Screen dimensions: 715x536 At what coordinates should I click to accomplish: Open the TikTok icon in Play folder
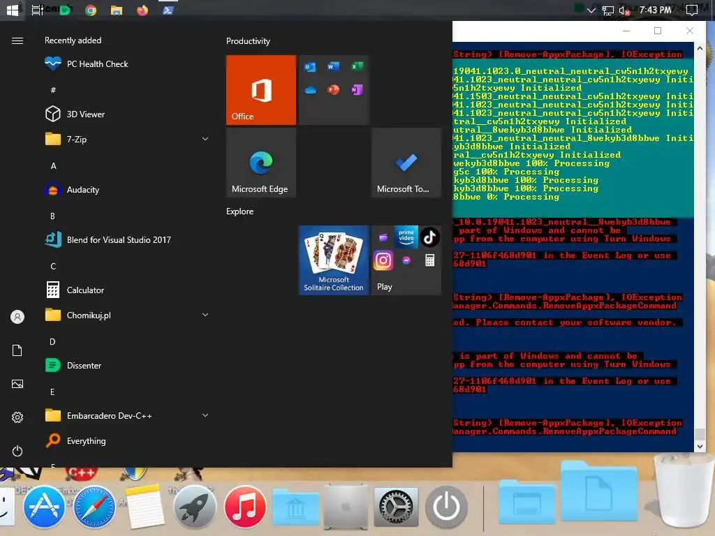429,237
